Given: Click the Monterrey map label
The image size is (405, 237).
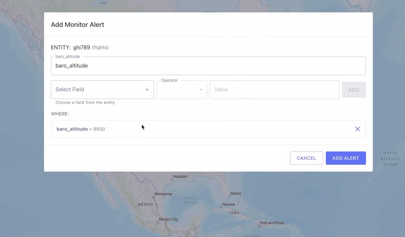Looking at the screenshot, I should (163, 194).
